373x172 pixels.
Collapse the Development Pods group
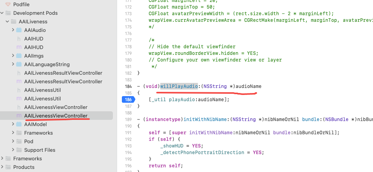2,13
